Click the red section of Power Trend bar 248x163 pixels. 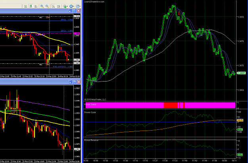171,105
